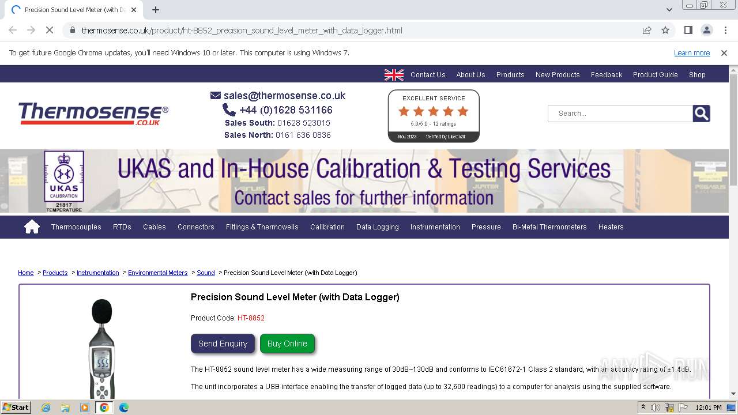The image size is (738, 415).
Task: Click the Products breadcrumb link
Action: point(55,273)
